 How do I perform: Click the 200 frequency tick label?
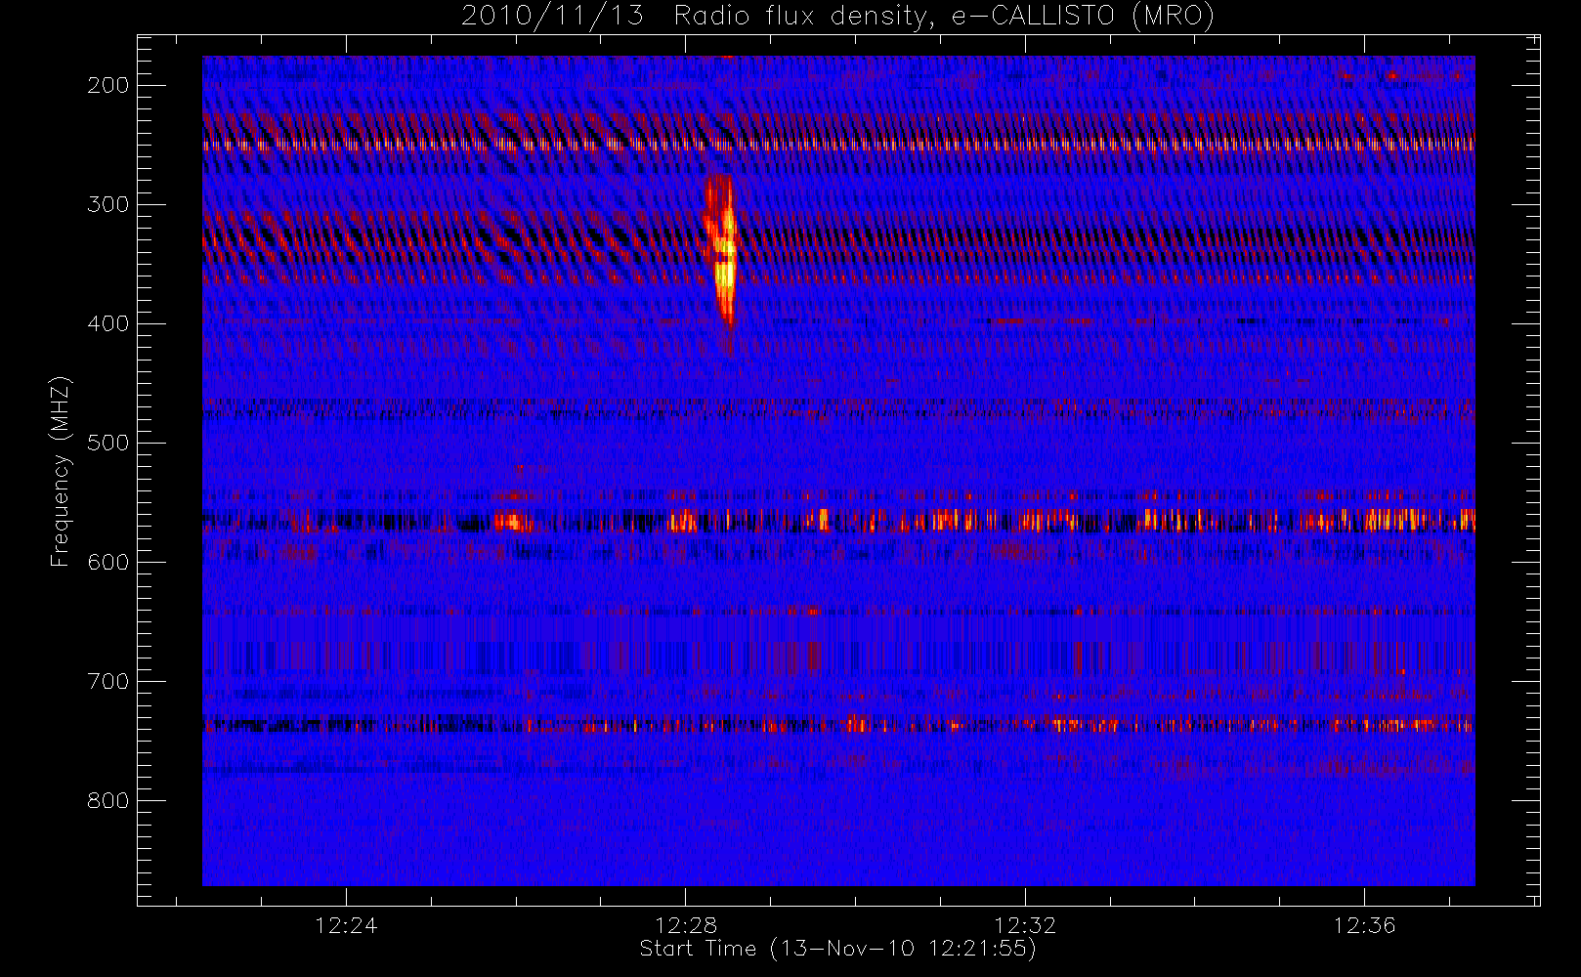point(108,85)
